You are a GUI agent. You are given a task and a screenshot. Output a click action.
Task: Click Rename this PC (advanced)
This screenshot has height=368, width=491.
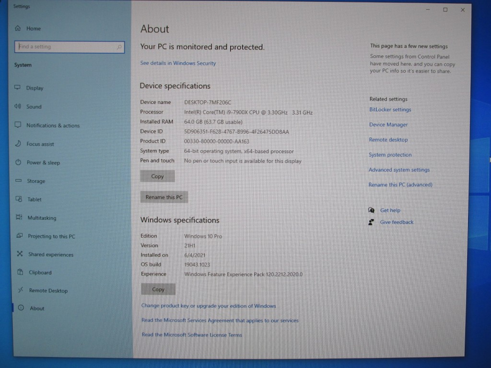[x=400, y=184]
